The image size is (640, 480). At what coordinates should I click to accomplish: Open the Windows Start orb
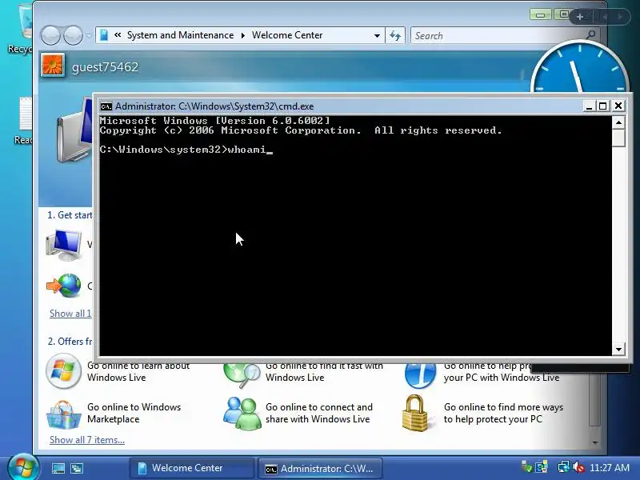pos(23,468)
